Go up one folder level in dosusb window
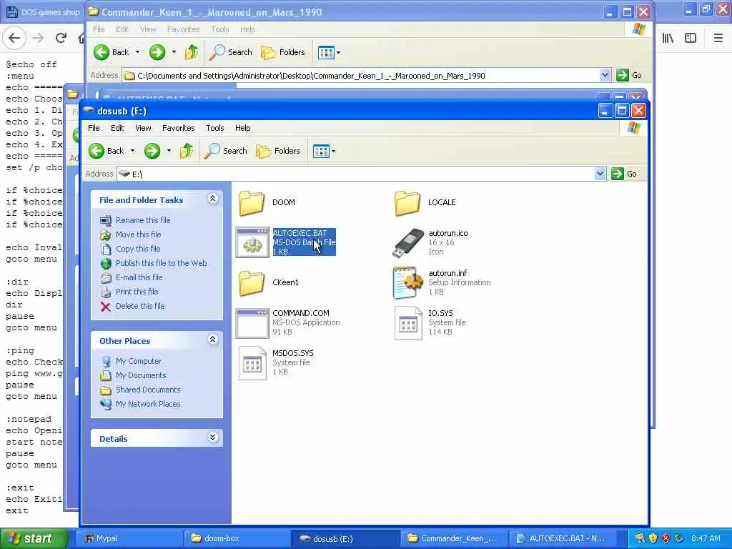 187,151
